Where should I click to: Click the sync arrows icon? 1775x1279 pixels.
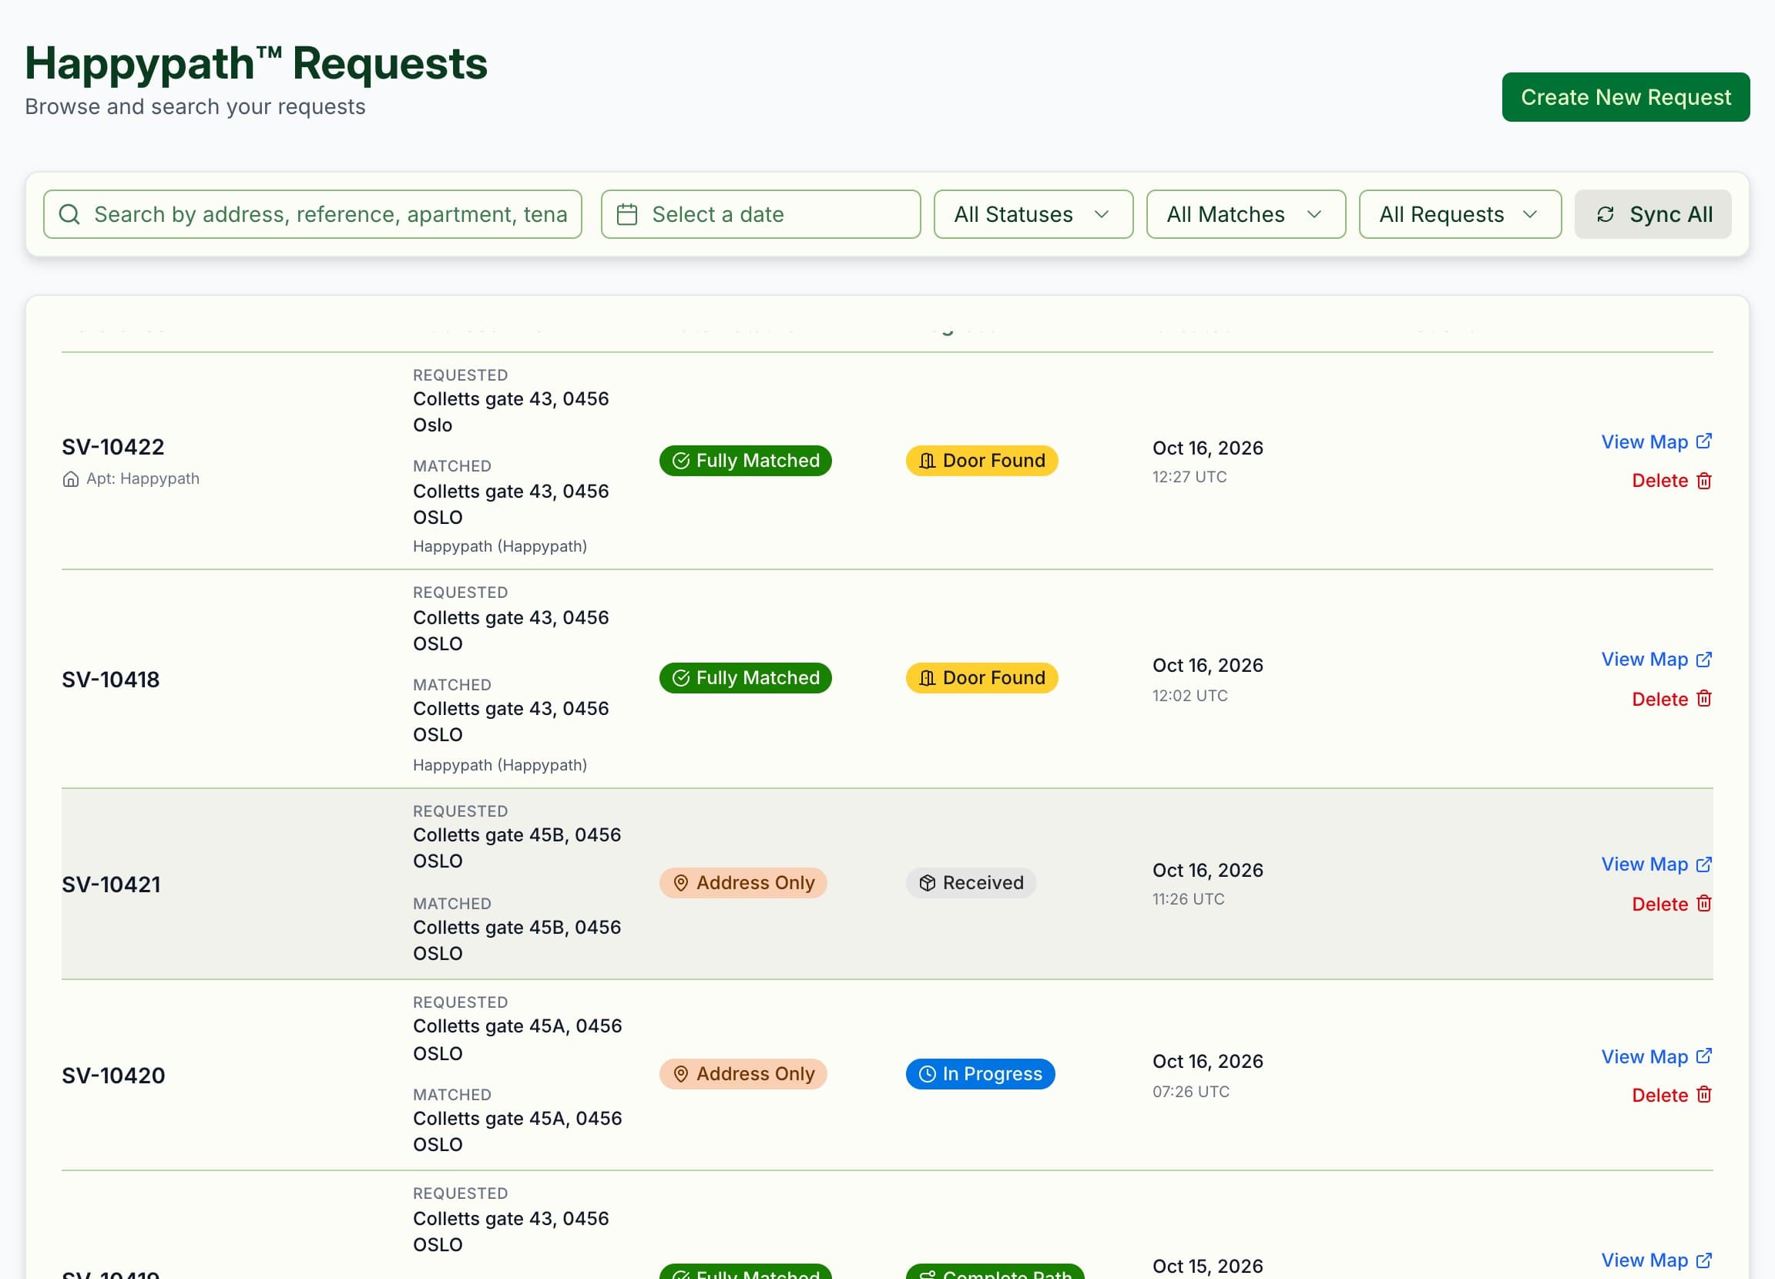[1606, 214]
